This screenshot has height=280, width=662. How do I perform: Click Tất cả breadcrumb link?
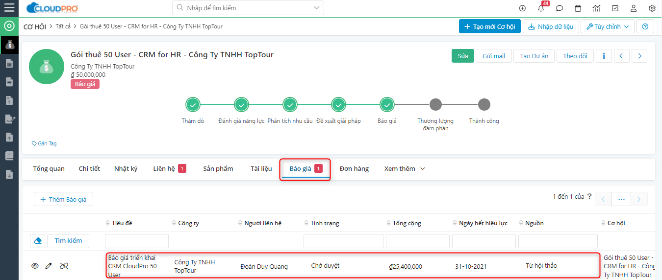pyautogui.click(x=63, y=26)
